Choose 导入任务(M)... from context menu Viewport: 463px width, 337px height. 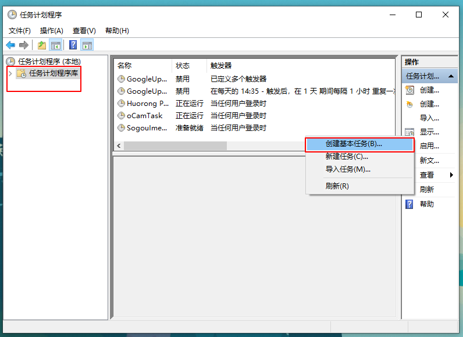pyautogui.click(x=348, y=169)
